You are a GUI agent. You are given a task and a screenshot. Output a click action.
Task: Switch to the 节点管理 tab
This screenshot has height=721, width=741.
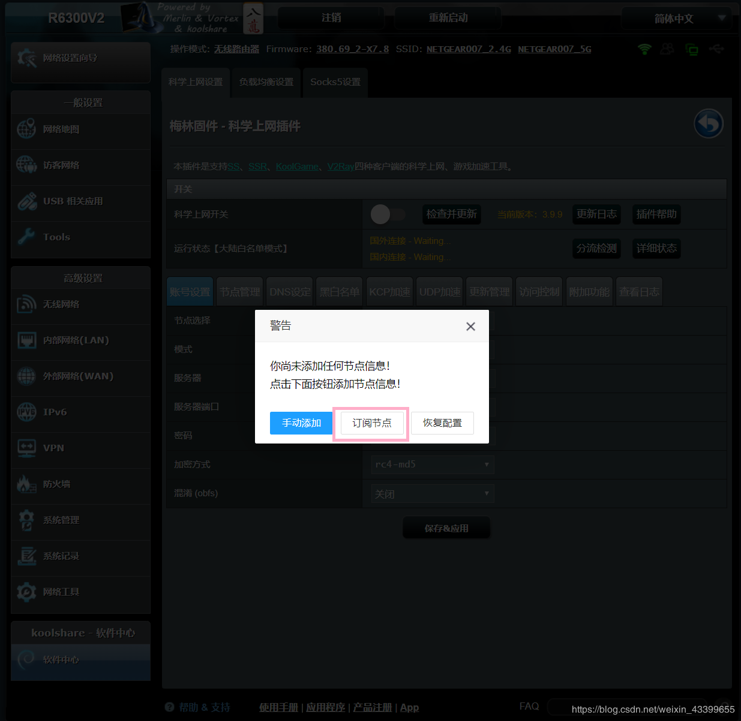(x=239, y=291)
